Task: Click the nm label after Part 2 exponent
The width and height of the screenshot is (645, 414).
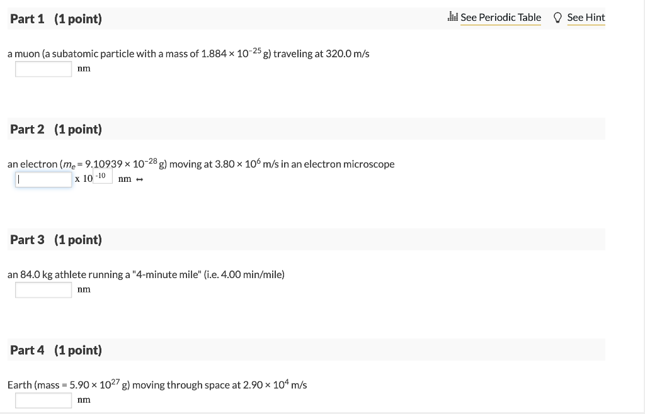Action: (125, 179)
